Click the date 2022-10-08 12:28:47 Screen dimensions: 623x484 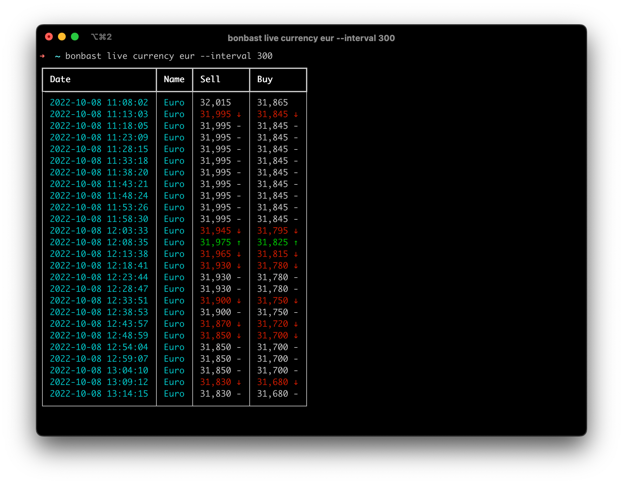click(99, 289)
